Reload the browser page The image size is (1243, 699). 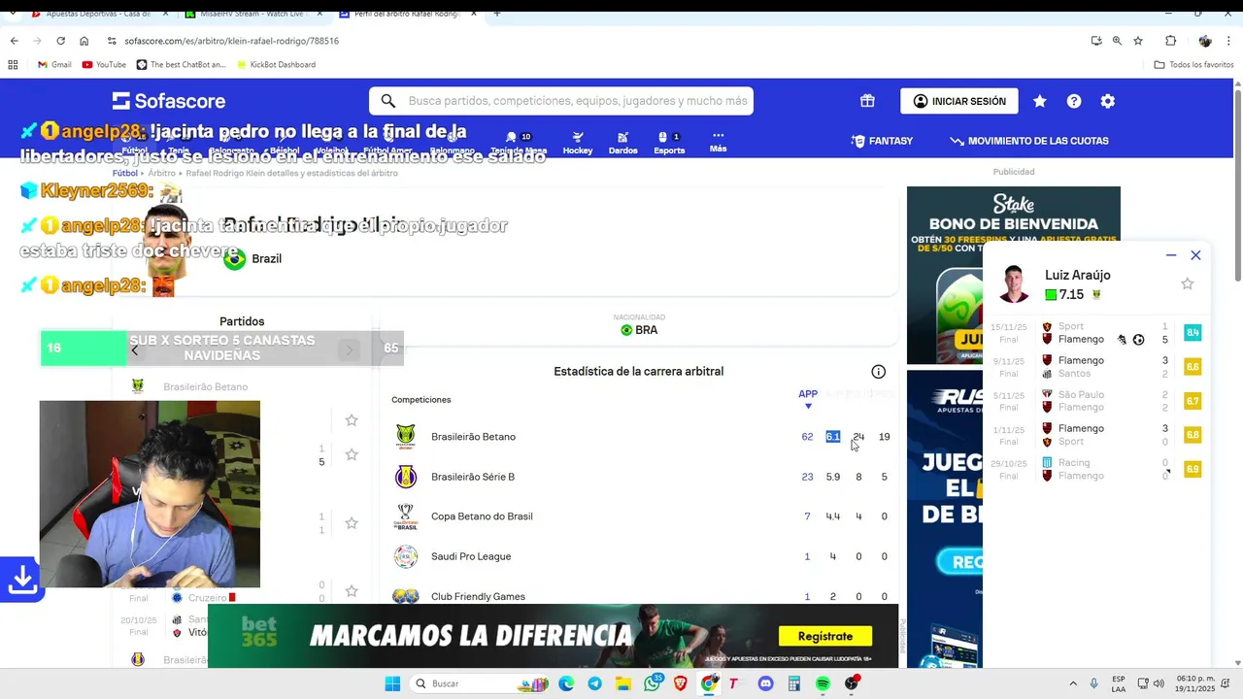[x=60, y=41]
